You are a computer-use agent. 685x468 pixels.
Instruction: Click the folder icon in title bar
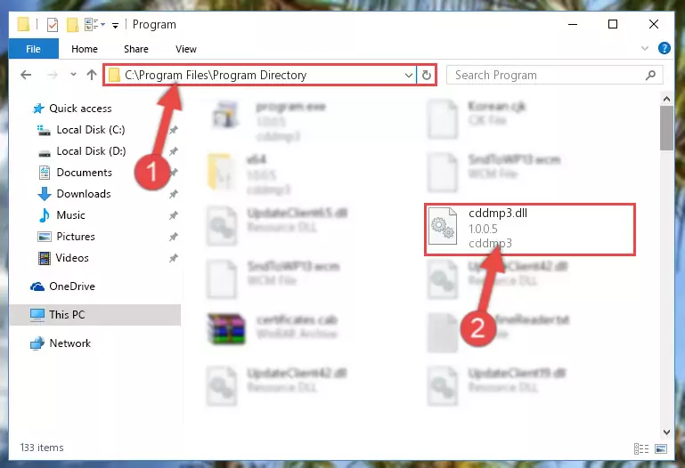pyautogui.click(x=23, y=24)
